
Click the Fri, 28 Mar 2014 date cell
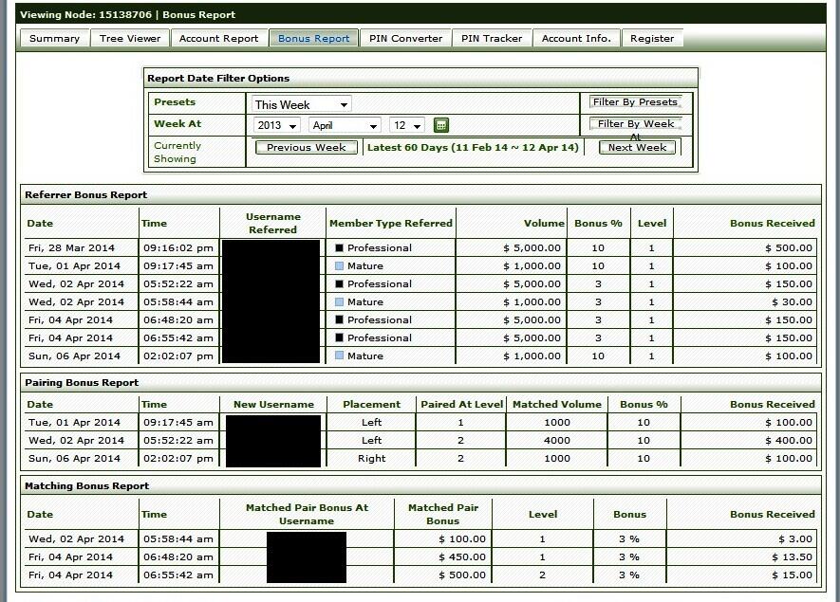71,247
